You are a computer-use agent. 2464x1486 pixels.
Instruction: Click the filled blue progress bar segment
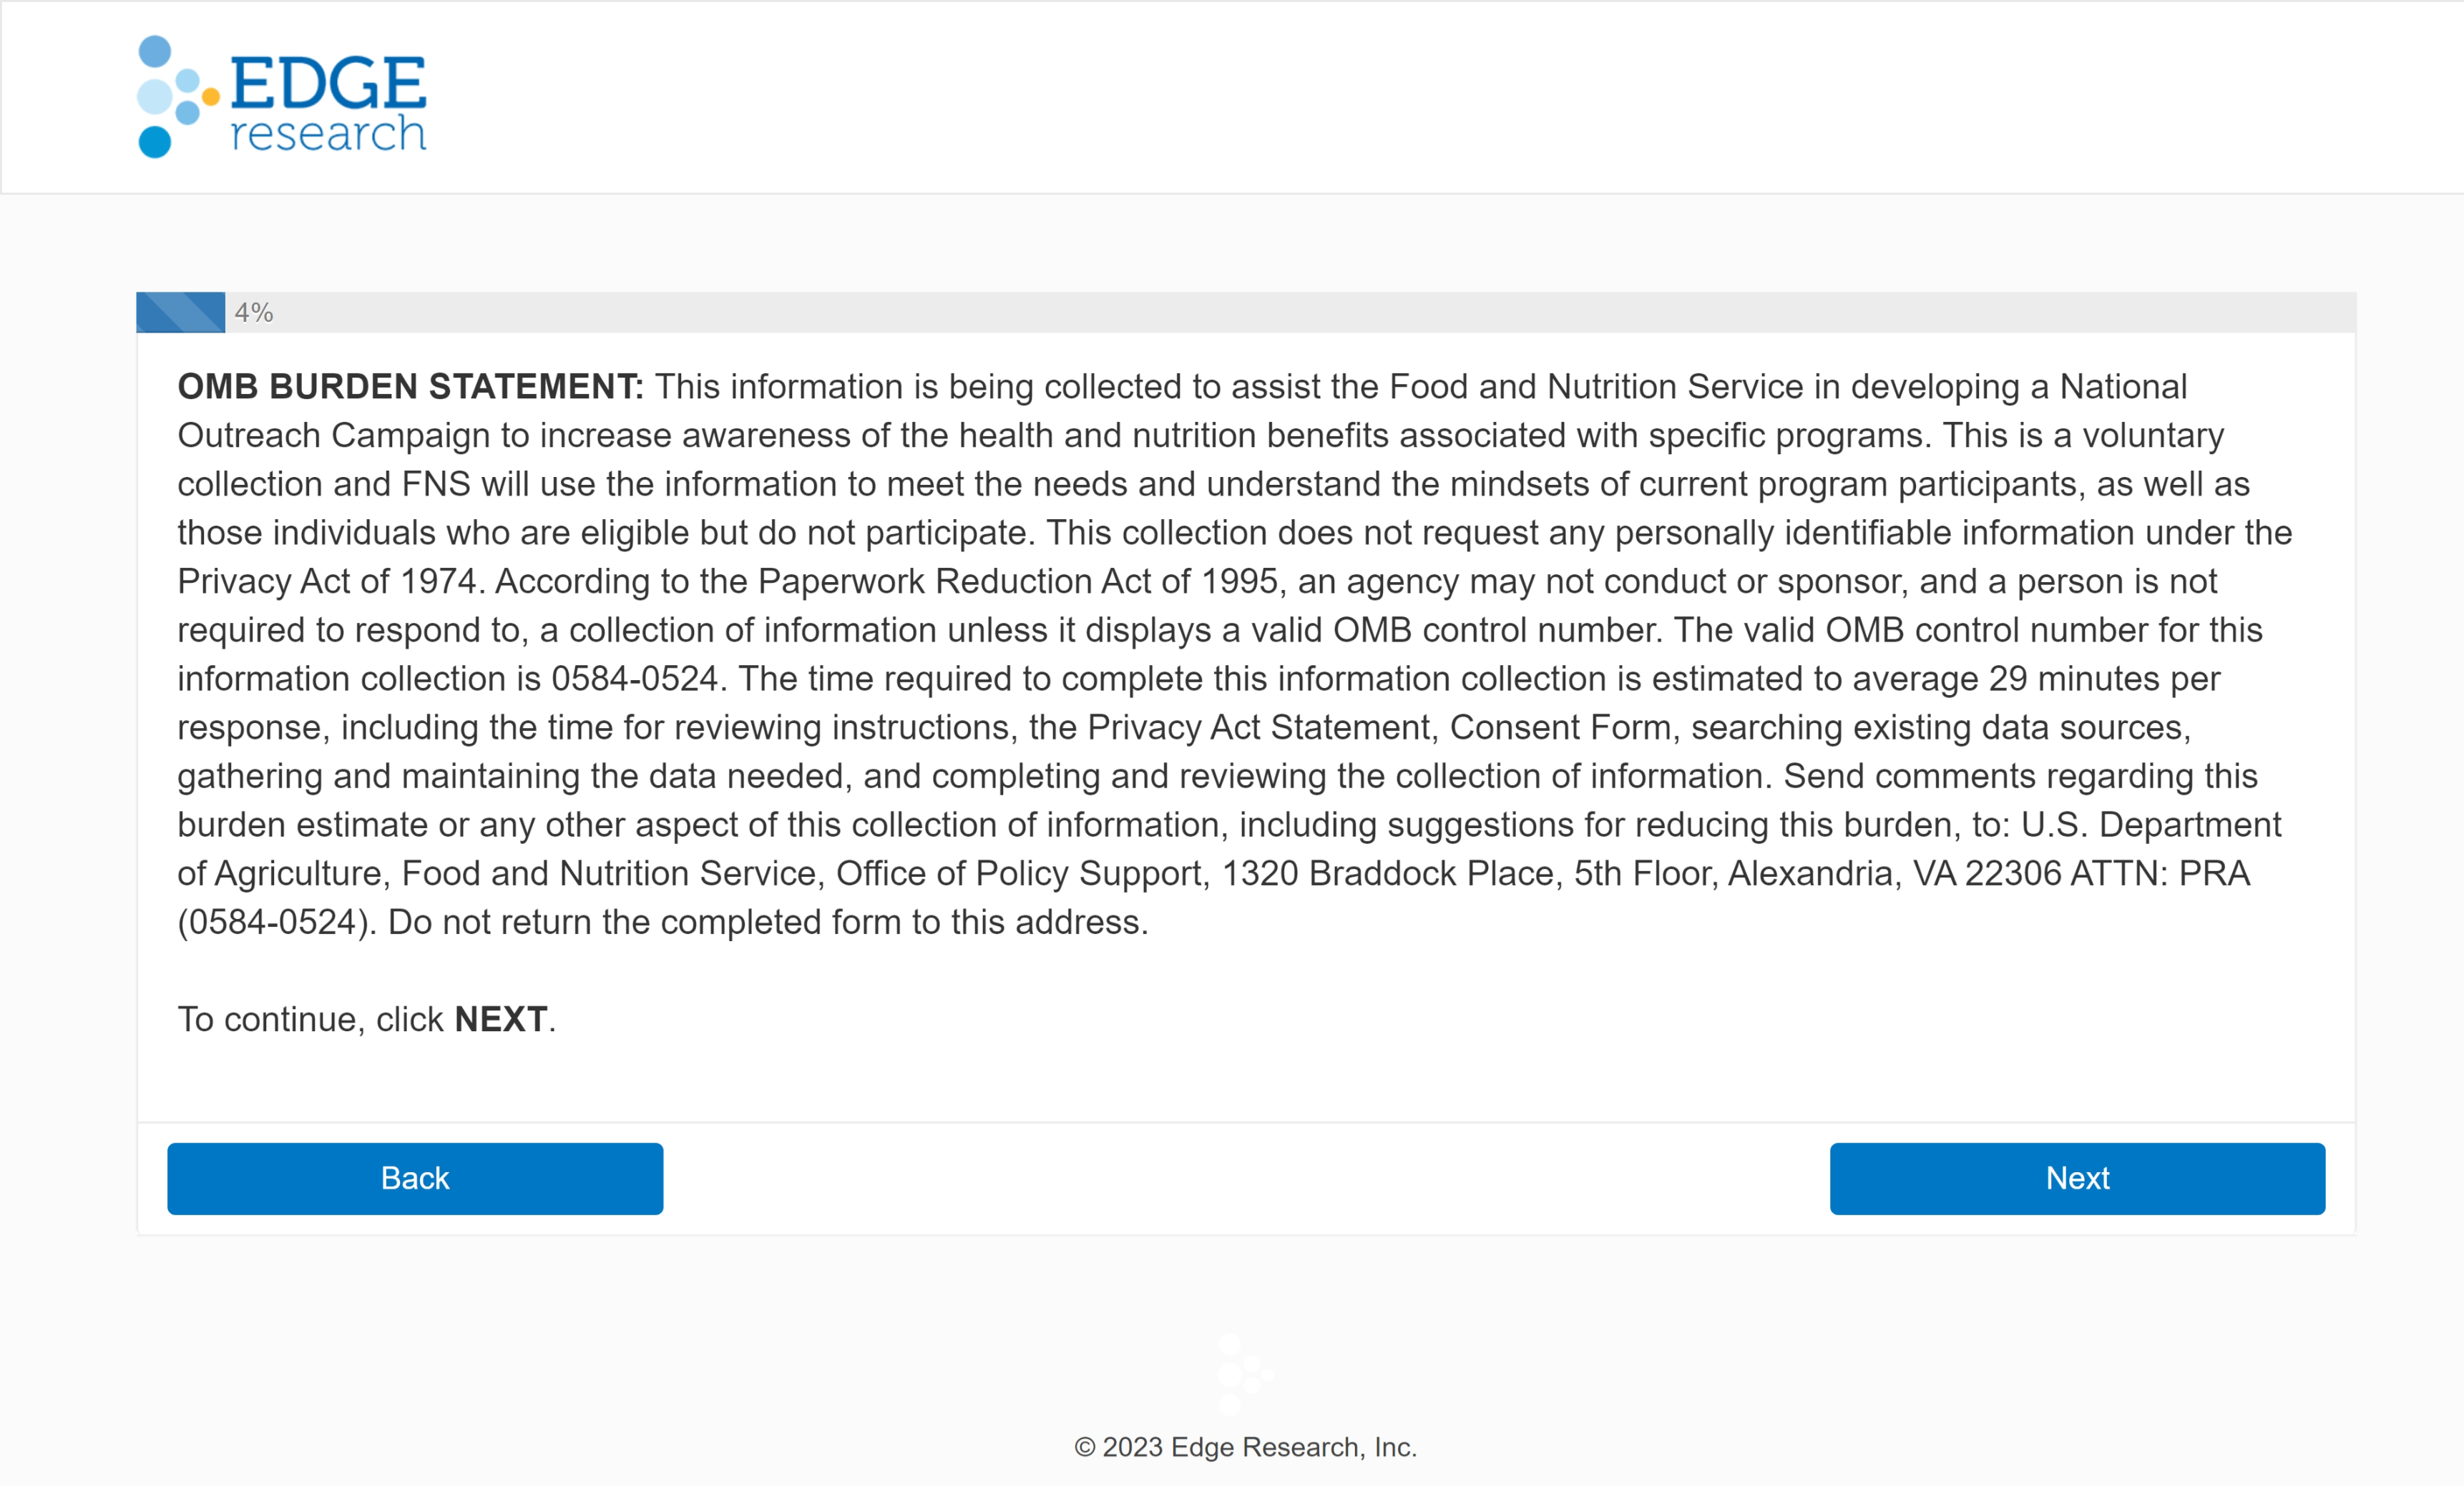pos(180,313)
